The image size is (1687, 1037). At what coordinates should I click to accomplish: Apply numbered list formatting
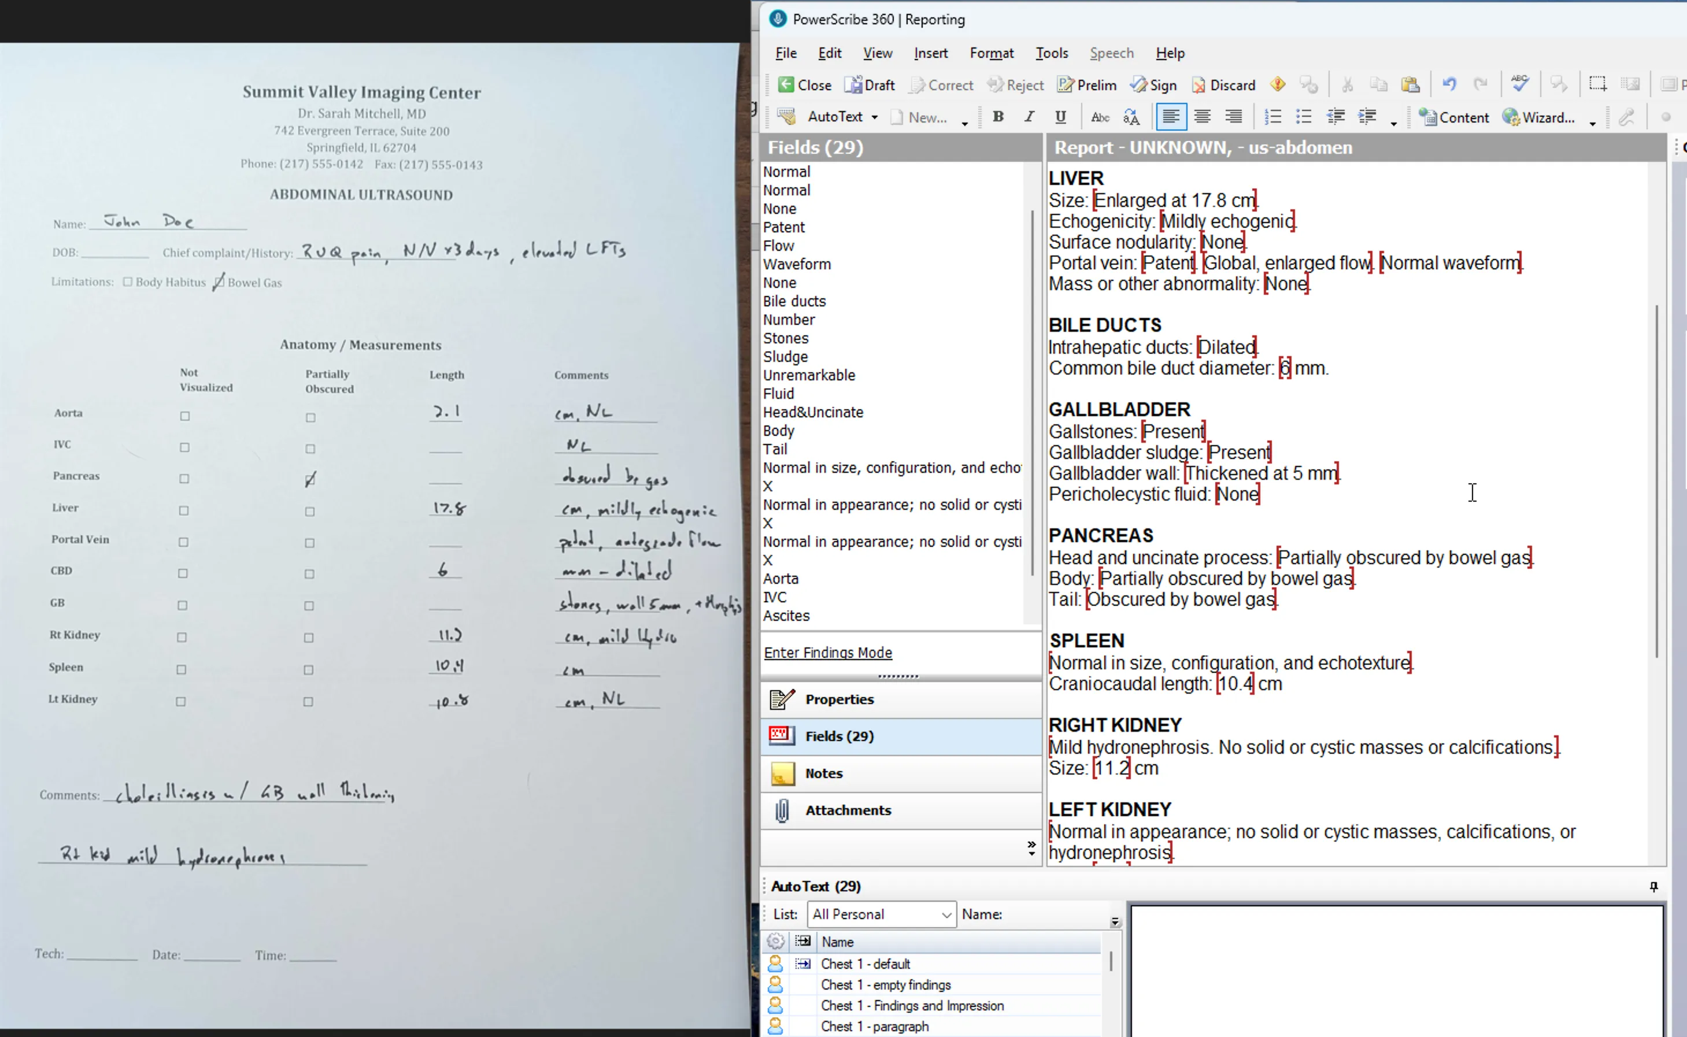pyautogui.click(x=1273, y=117)
